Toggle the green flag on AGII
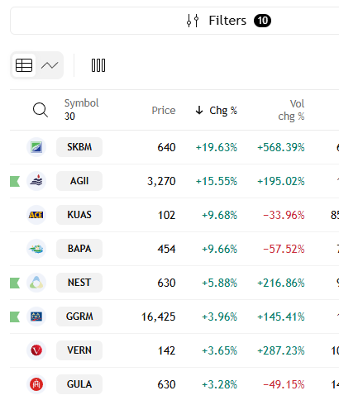Viewport: 339px width, 400px height. click(x=15, y=181)
